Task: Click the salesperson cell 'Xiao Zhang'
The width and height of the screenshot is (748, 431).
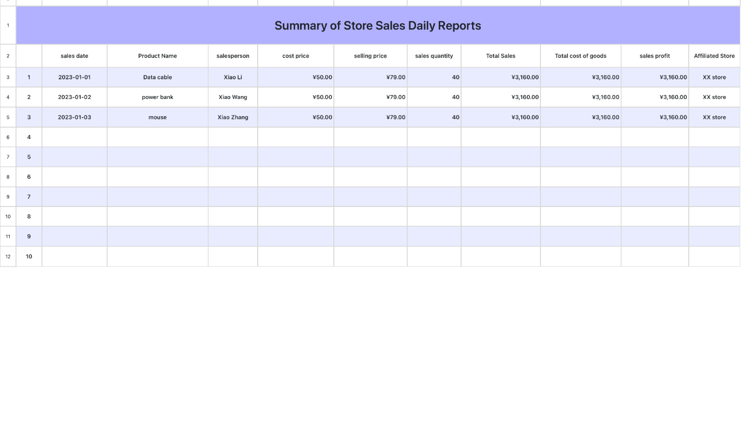Action: pyautogui.click(x=233, y=117)
